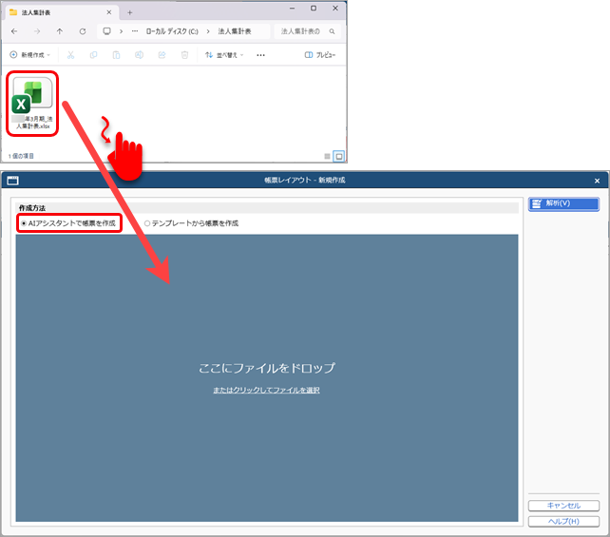This screenshot has width=610, height=537.
Task: Expand chevron after ローカル ディスク (C:)
Action: click(x=208, y=31)
